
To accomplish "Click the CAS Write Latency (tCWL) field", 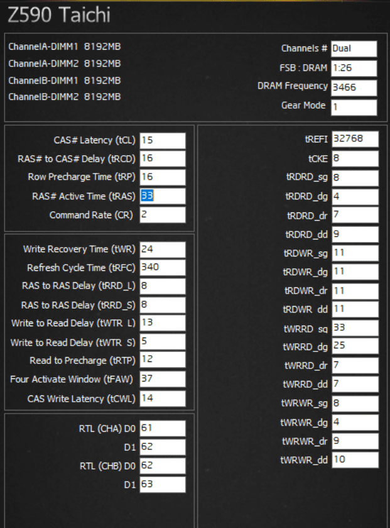I will point(163,399).
